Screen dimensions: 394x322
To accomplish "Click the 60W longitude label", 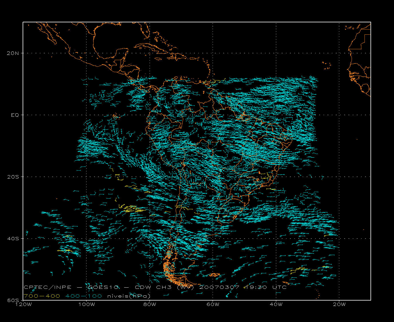I will 213,305.
